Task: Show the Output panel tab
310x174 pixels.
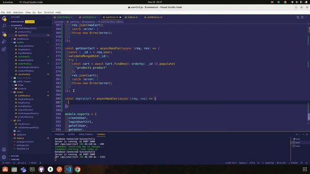Action: [71, 134]
